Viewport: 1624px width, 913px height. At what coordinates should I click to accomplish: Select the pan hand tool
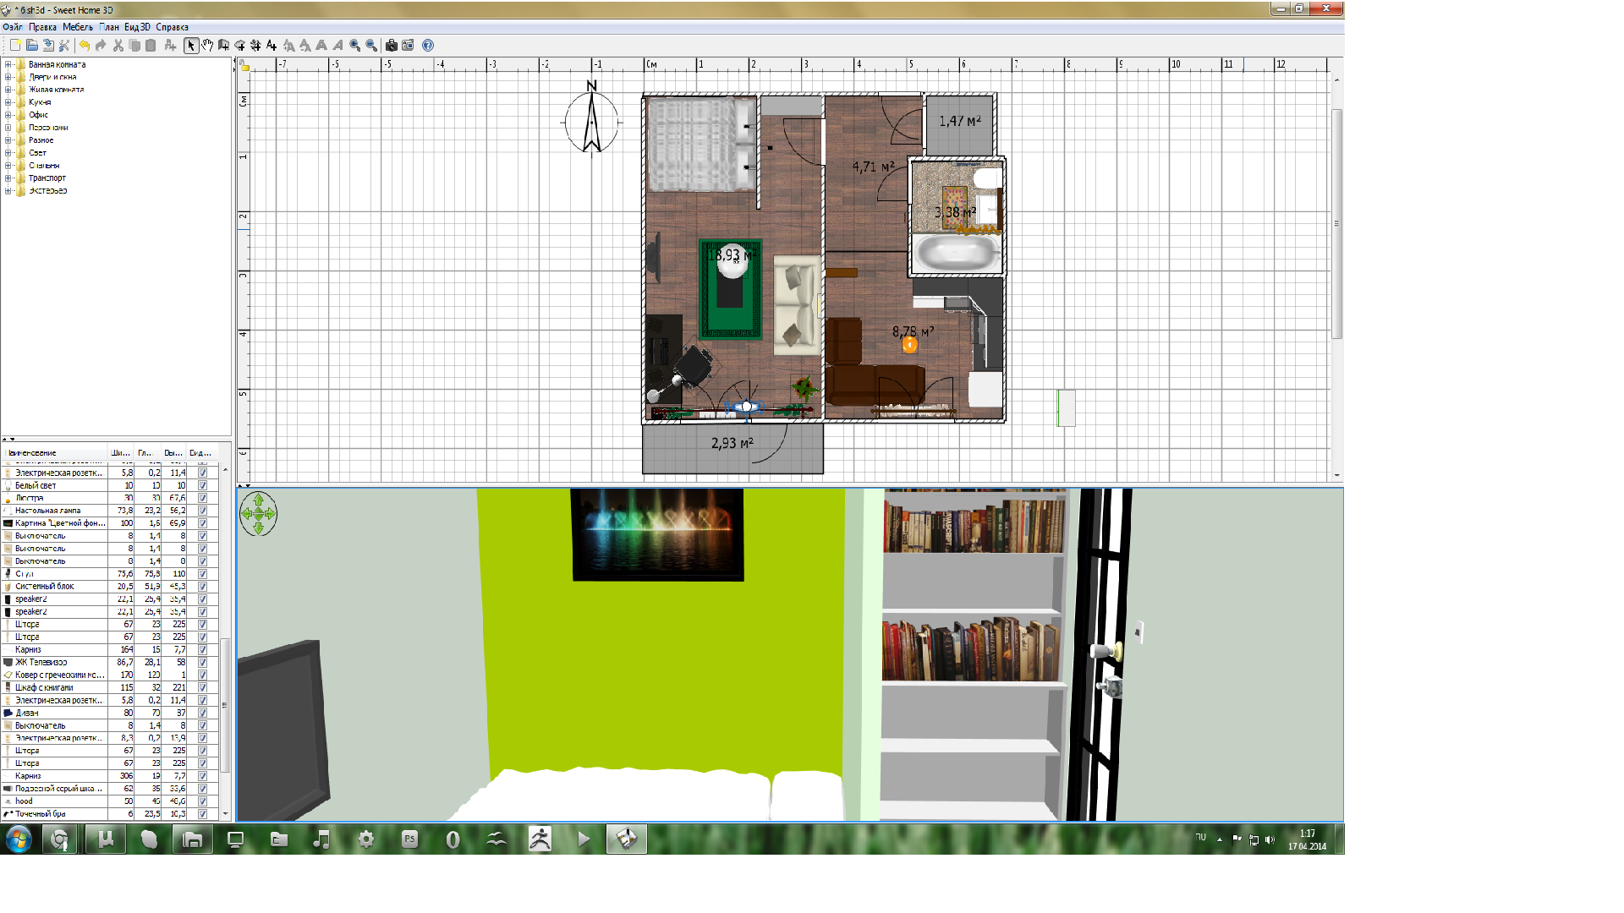(207, 46)
